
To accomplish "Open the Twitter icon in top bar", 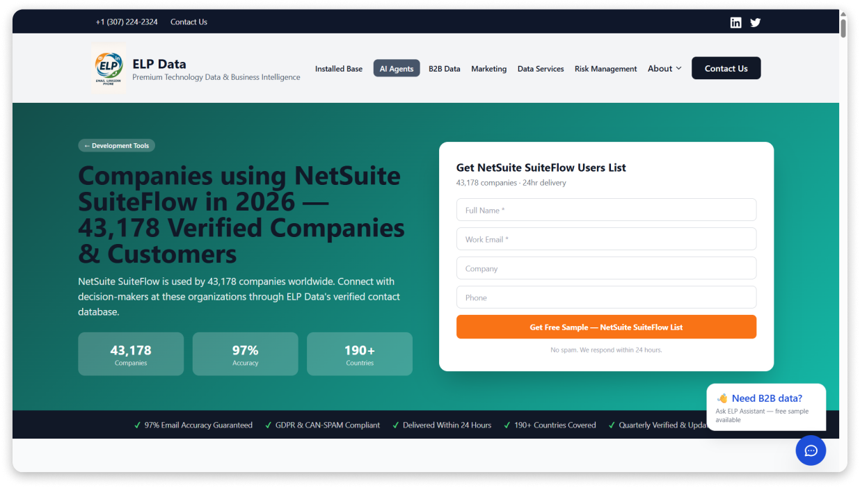I will tap(756, 22).
